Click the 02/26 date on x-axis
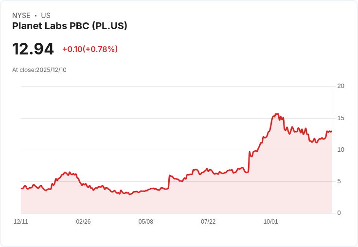The width and height of the screenshot is (358, 247). [x=83, y=222]
